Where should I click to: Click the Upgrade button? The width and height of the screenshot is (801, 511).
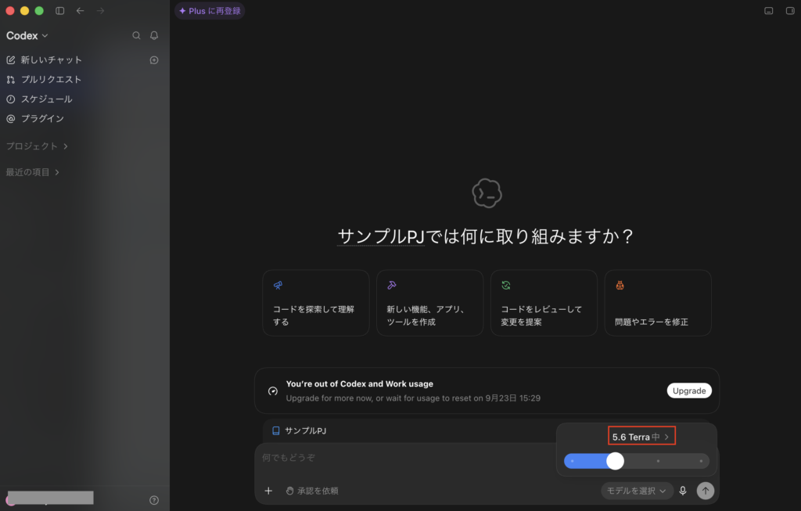(689, 390)
